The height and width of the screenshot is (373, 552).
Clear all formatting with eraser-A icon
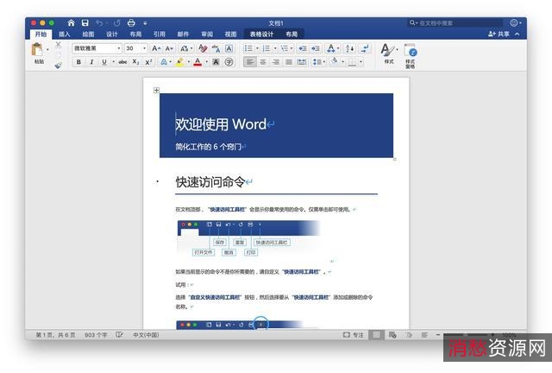(x=203, y=48)
